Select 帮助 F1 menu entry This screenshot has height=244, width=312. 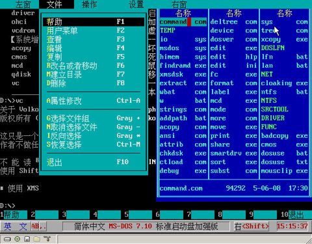point(94,21)
